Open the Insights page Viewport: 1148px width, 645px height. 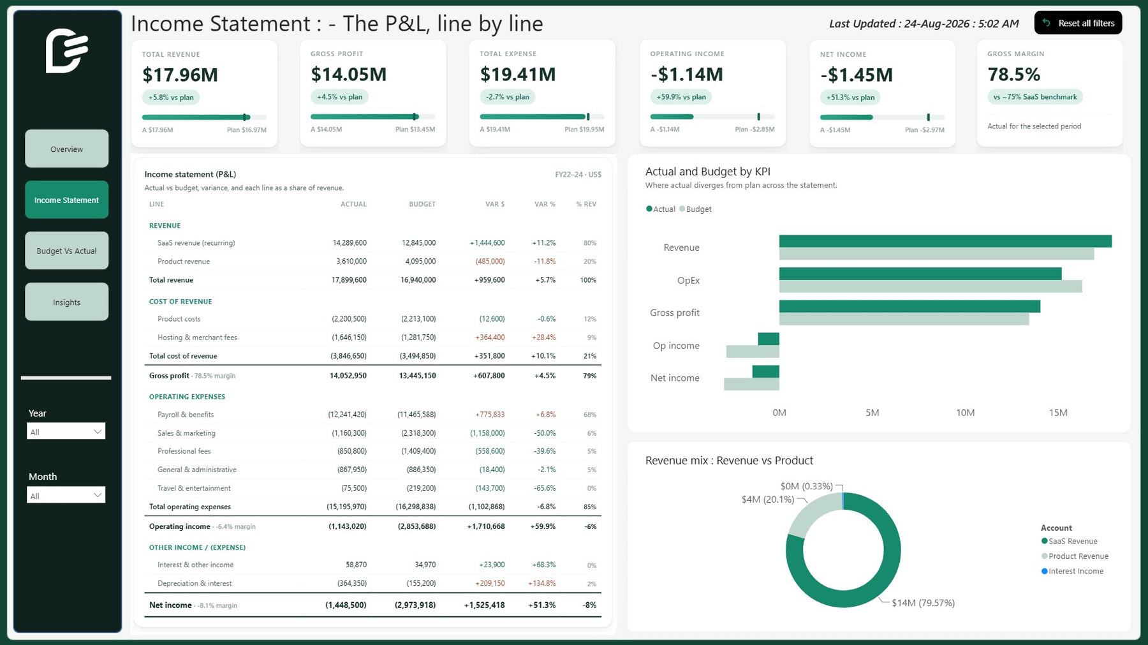click(66, 302)
